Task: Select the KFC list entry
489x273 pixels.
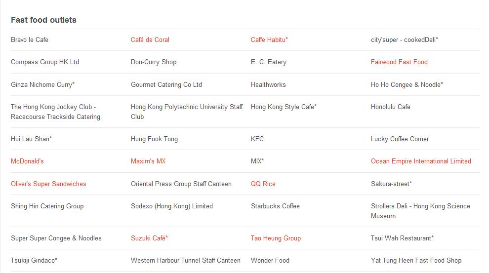Action: 257,139
